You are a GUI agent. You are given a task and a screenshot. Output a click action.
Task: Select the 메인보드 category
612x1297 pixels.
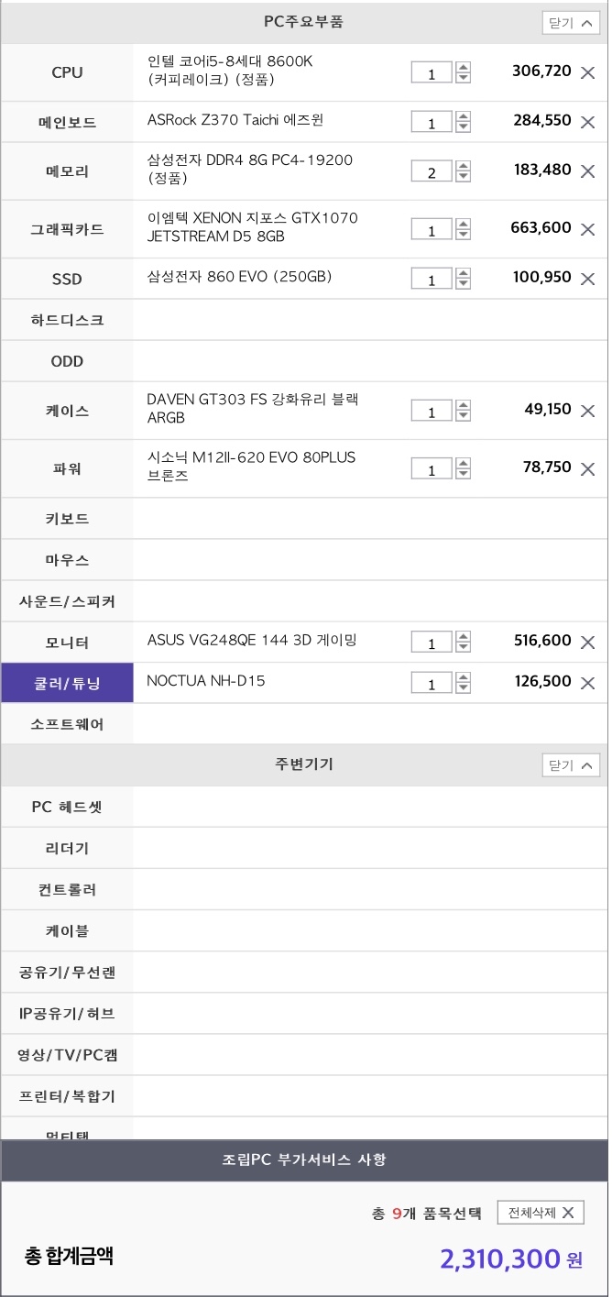tap(67, 122)
